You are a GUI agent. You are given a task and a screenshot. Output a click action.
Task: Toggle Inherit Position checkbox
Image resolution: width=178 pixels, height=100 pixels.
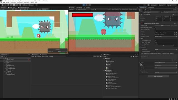[x=155, y=51]
